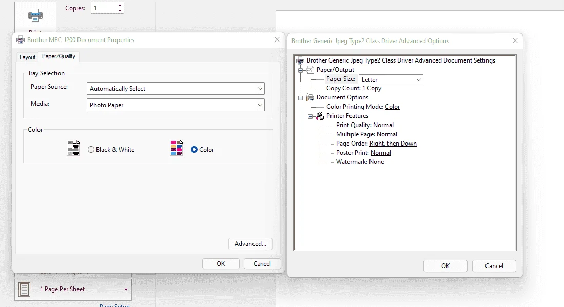Click the 1 Copy link
This screenshot has width=564, height=307.
pyautogui.click(x=372, y=88)
